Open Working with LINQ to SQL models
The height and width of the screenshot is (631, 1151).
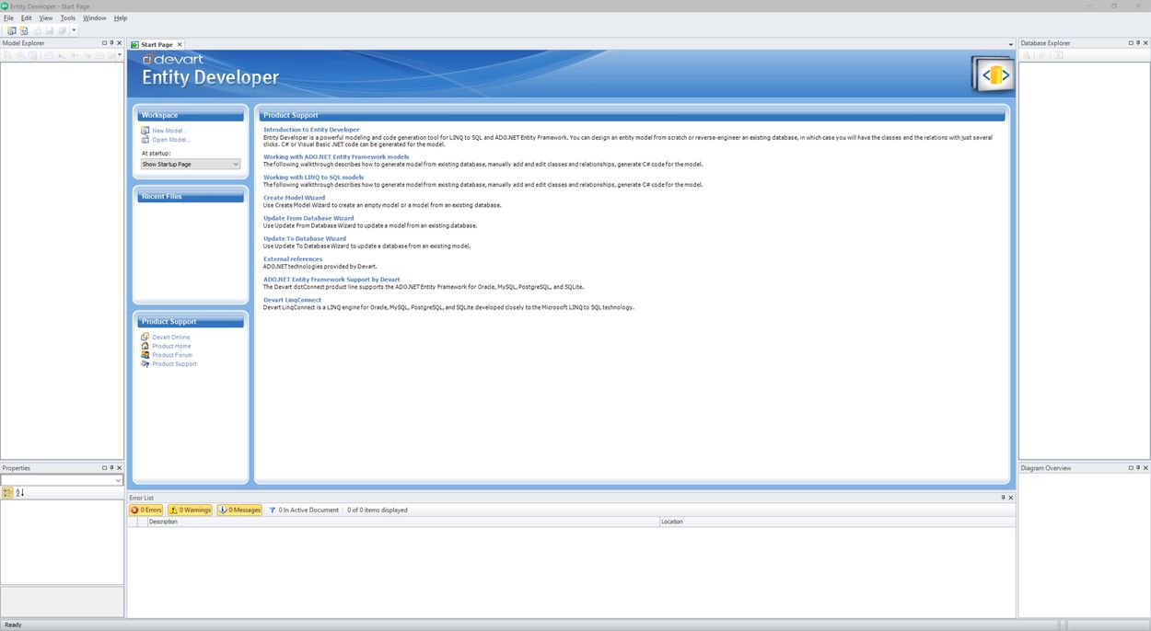tap(313, 178)
